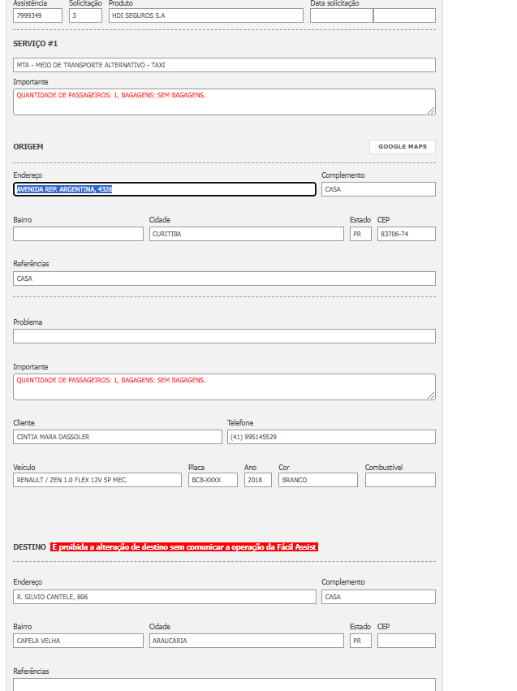517x691 pixels.
Task: Focus the destination Endereço field with R. Silvio Cantele
Action: pyautogui.click(x=165, y=597)
